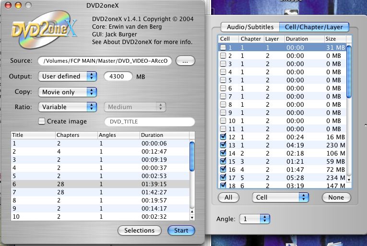The width and height of the screenshot is (367, 246).
Task: Click the Cell column header
Action: click(228, 39)
